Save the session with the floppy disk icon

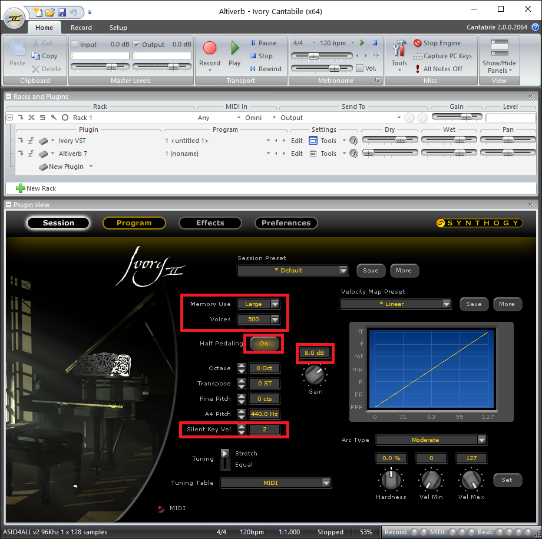62,12
